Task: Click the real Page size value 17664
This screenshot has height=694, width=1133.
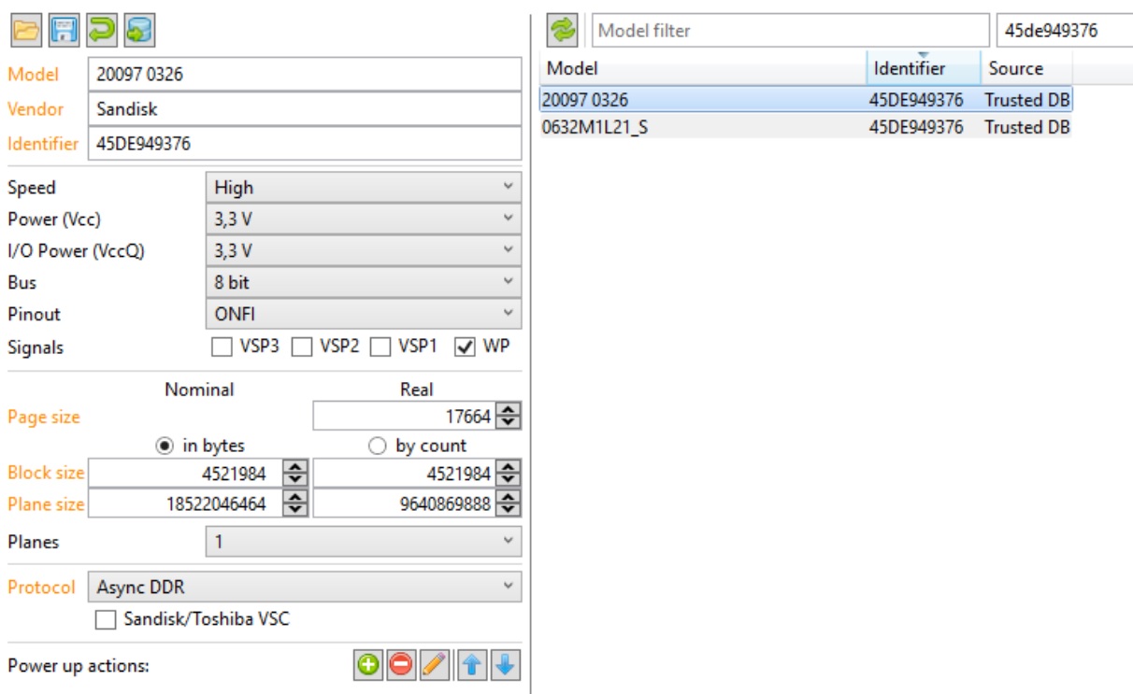Action: coord(468,417)
